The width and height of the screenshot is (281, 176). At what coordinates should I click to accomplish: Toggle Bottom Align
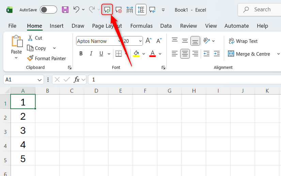[195, 41]
